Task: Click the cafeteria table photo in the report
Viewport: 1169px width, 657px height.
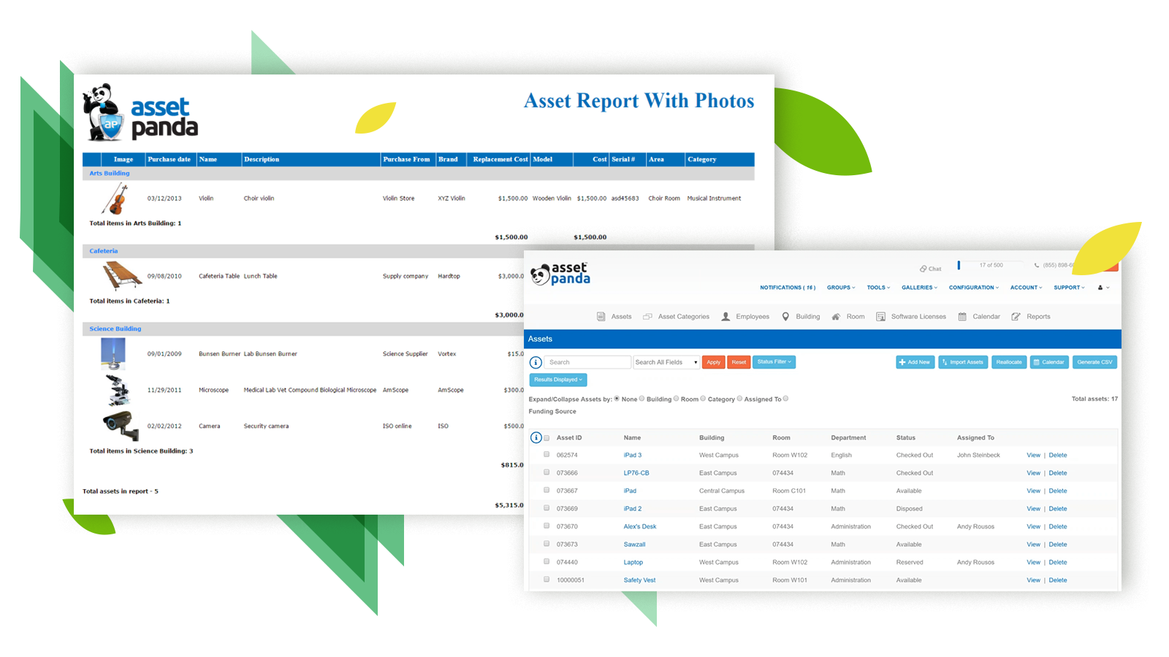Action: tap(121, 276)
